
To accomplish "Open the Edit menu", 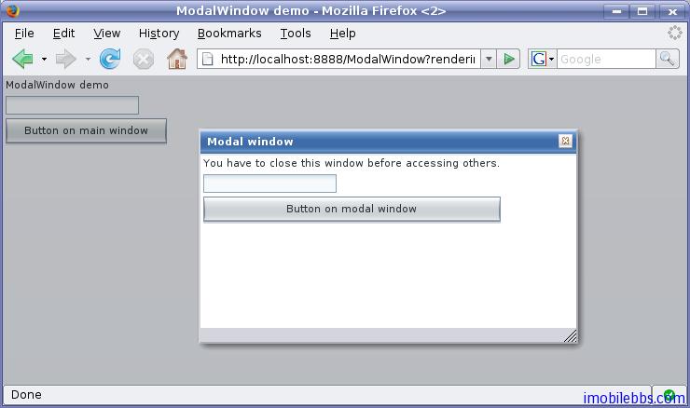I will [x=63, y=34].
